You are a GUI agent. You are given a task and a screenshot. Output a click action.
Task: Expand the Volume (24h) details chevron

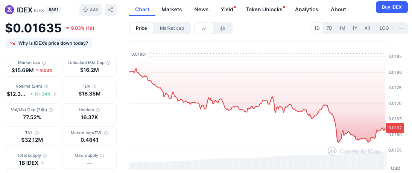[x=55, y=94]
